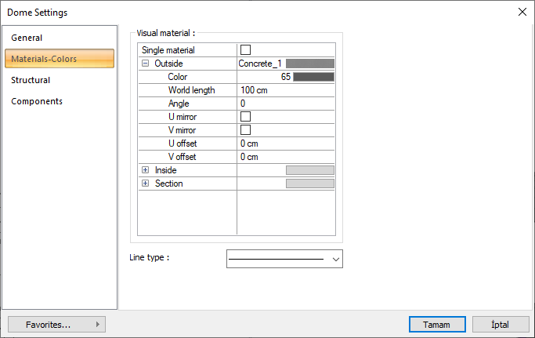
Task: Close the Dome Settings dialog window
Action: (522, 12)
